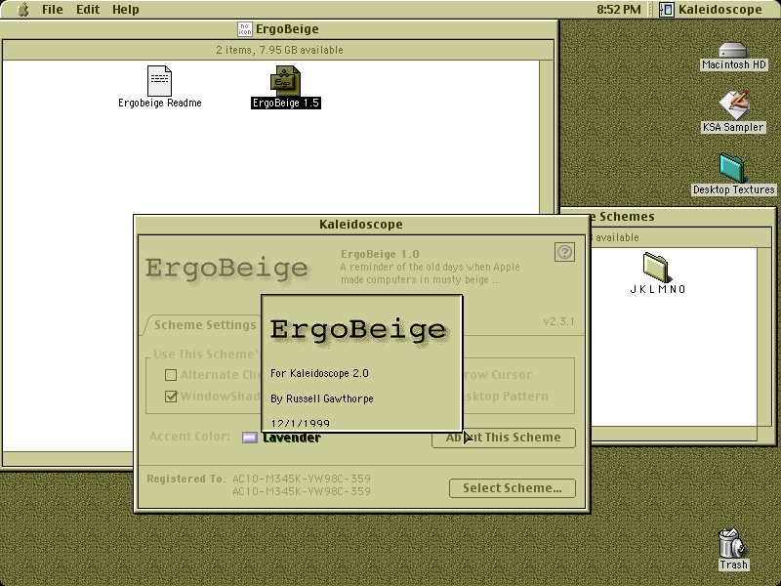Click the Schemes window vertical scrollbar

tap(764, 337)
